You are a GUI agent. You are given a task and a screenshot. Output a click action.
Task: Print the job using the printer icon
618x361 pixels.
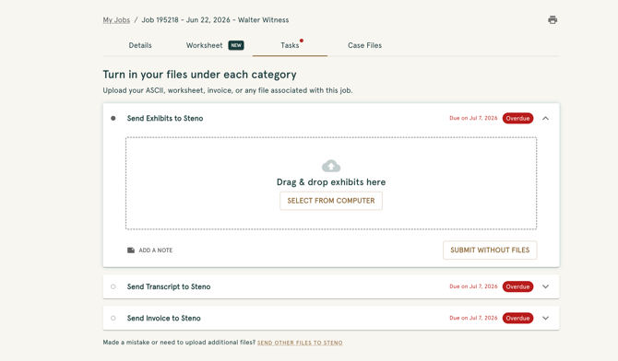[553, 19]
